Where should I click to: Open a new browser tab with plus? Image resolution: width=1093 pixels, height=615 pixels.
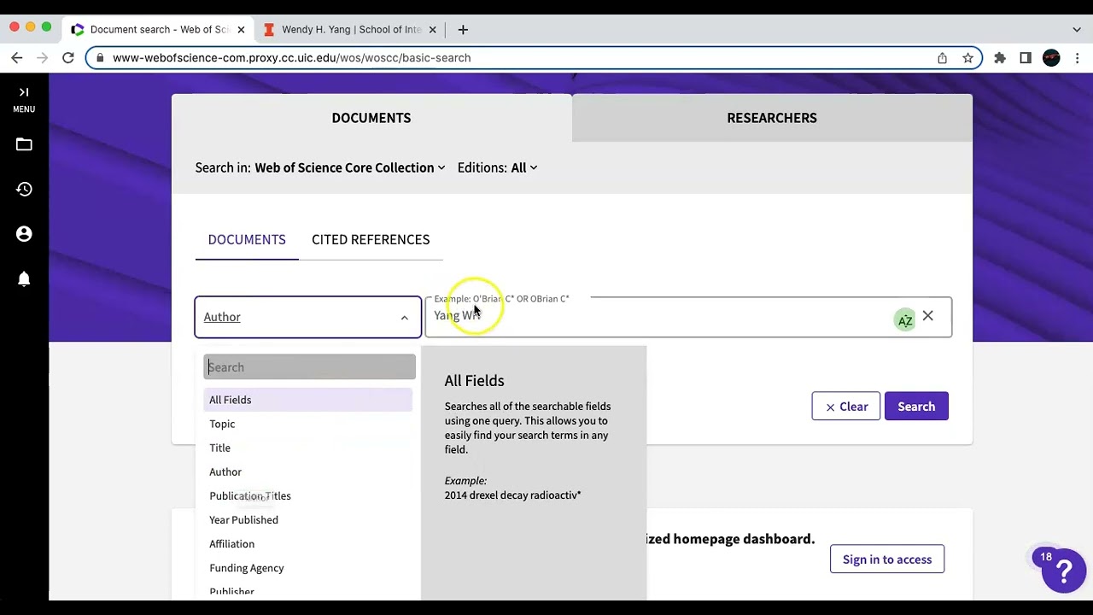(463, 30)
